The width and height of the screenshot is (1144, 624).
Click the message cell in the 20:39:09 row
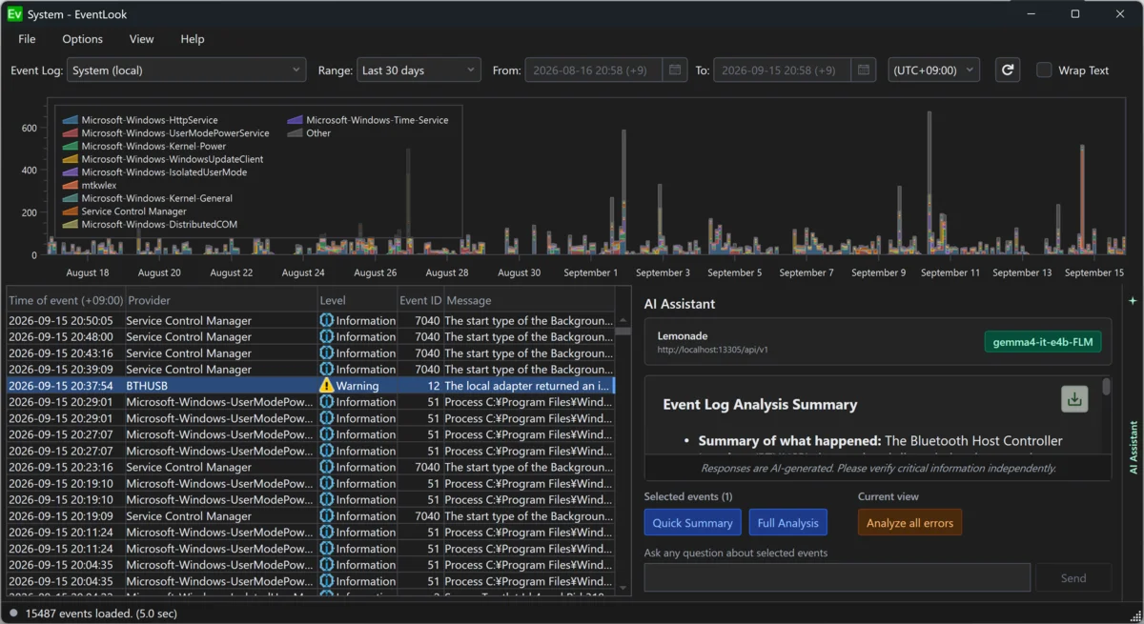pos(529,370)
